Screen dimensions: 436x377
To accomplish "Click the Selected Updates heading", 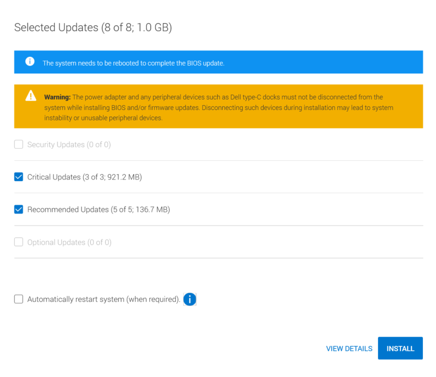I will pos(93,27).
